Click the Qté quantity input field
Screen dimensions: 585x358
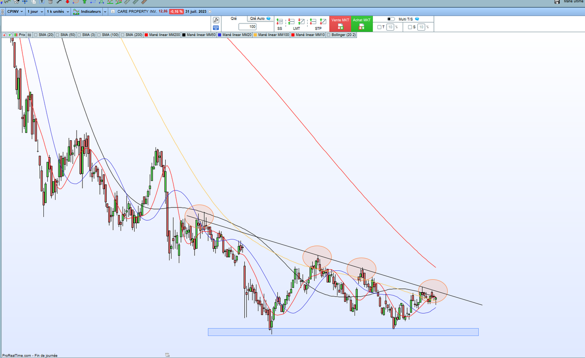click(247, 27)
